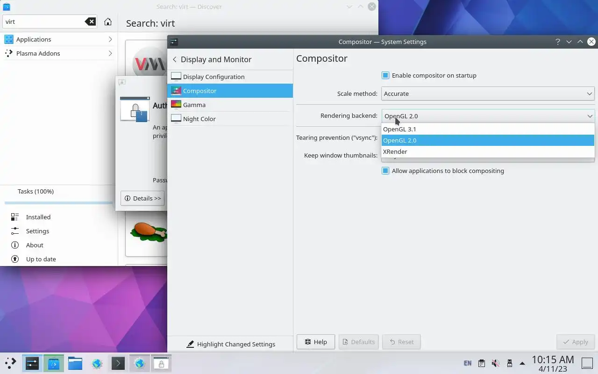Click the muted volume tray icon
598x374 pixels.
click(x=496, y=363)
